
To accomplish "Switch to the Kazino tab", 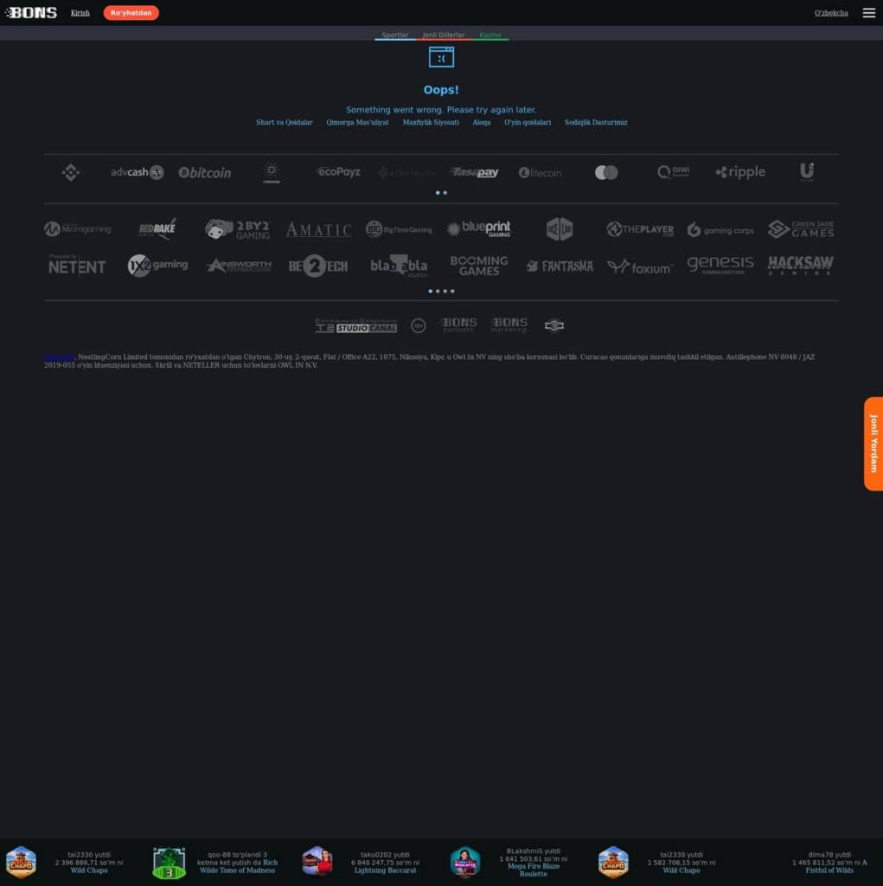I will click(x=489, y=35).
